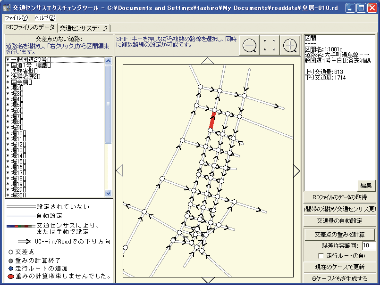Click 区間名:1:1001d in info panel
This screenshot has height=285, width=380.
point(323,49)
